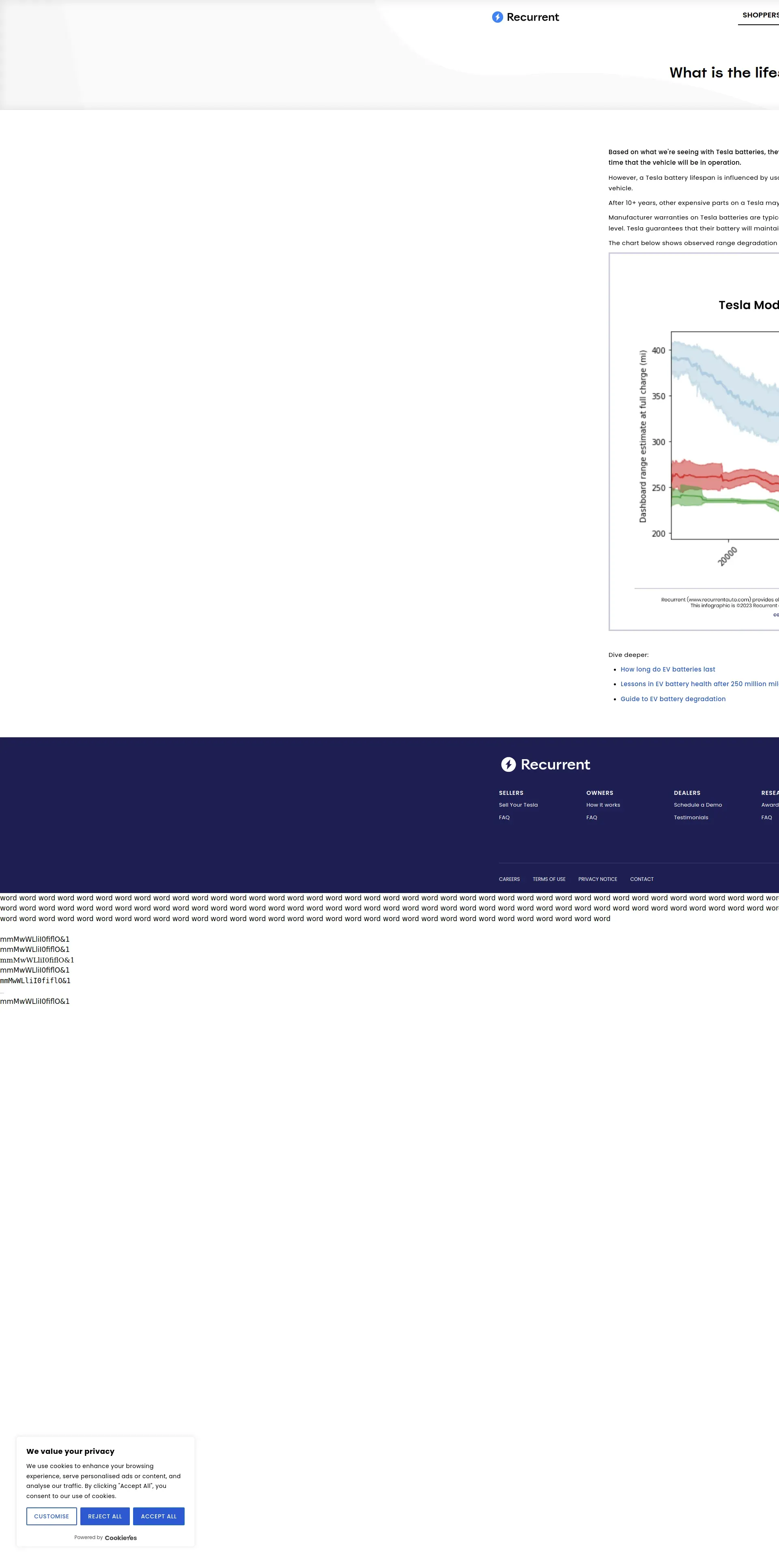Click 'How it works' under OWNERS
Screen dimensions: 779x1563
[603, 805]
